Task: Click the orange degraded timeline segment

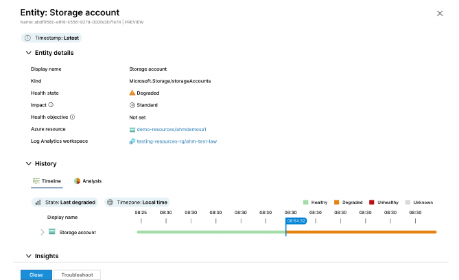Action: point(361,232)
